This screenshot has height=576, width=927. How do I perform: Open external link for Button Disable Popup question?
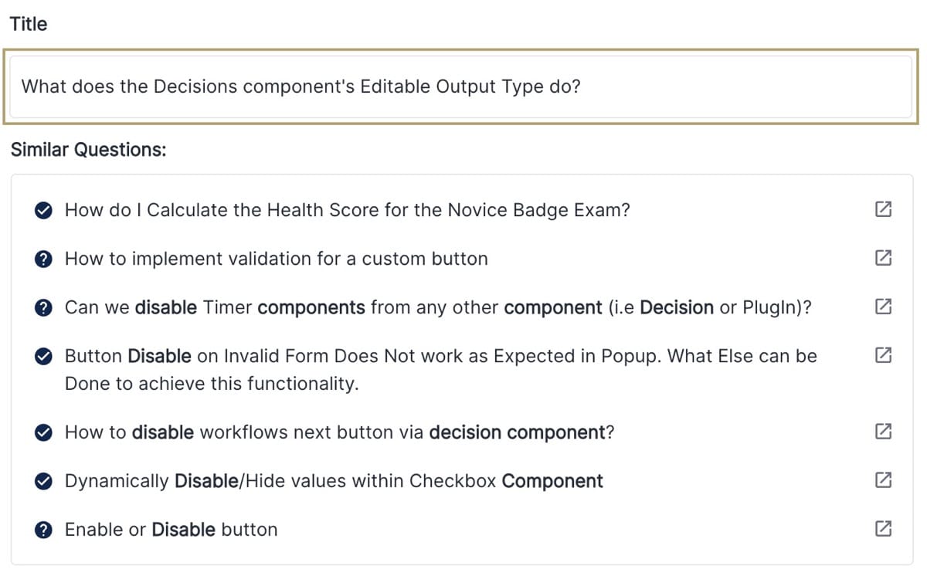tap(883, 356)
